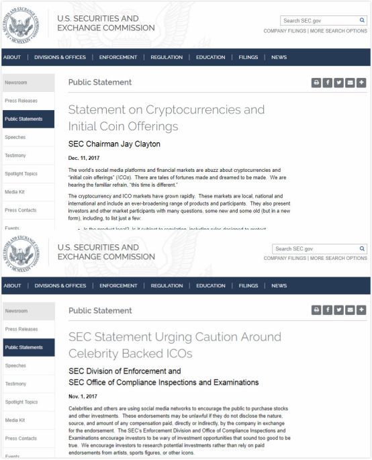The height and width of the screenshot is (460, 372).
Task: Open the ENFORCEMENT menu in top navigation bar
Action: click(x=118, y=57)
